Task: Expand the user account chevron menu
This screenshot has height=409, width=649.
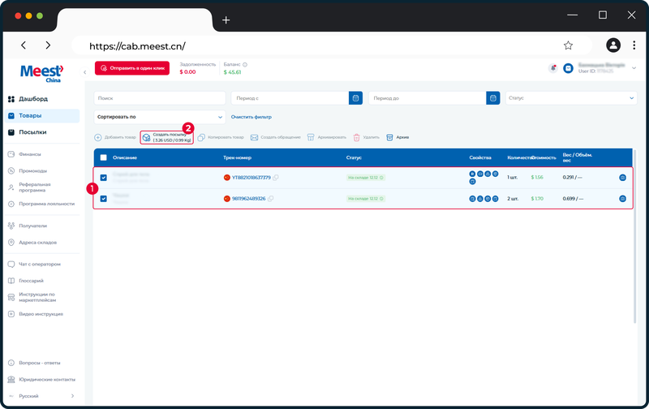Action: [634, 68]
